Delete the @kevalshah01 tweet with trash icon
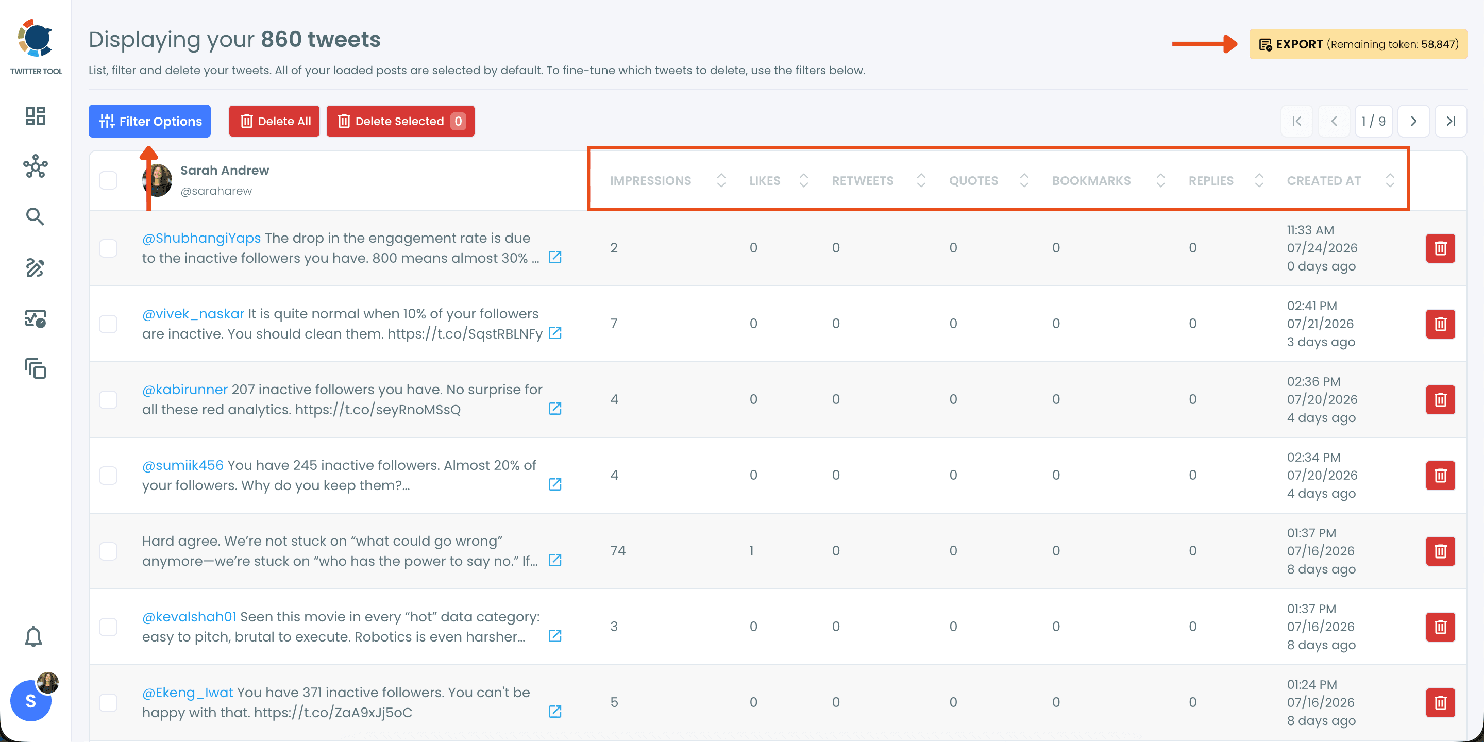The height and width of the screenshot is (742, 1484). coord(1440,627)
